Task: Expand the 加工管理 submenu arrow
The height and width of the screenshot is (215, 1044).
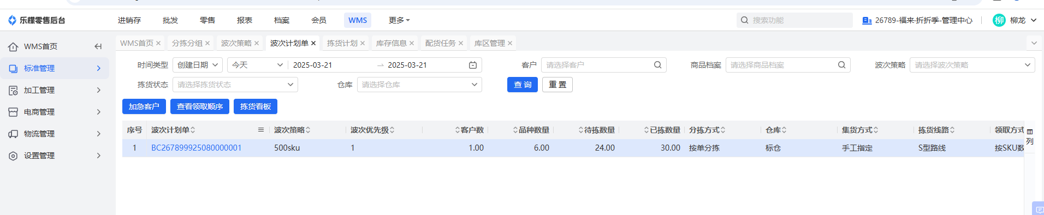Action: (99, 90)
